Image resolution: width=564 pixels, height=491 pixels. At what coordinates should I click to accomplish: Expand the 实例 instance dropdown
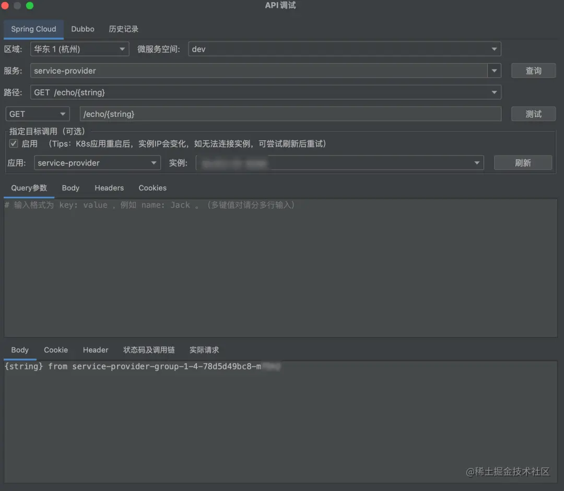point(339,163)
